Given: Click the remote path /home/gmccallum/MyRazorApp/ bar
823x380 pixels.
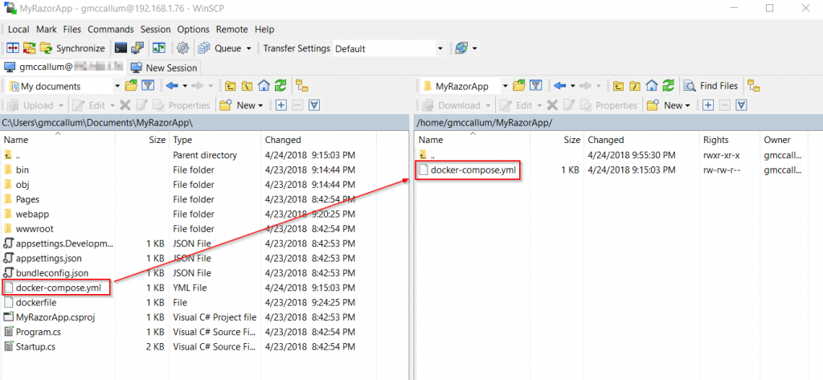Looking at the screenshot, I should pyautogui.click(x=618, y=122).
